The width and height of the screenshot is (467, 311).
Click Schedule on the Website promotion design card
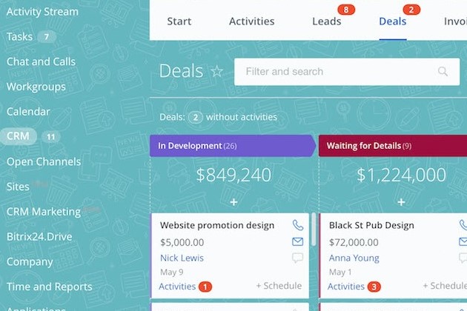pyautogui.click(x=279, y=286)
